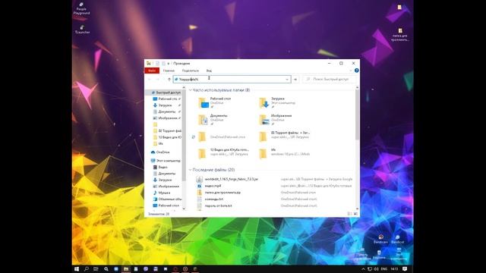Viewport: 486px width, 273px height.
Task: Select the Video for YouTube folder in sidebar
Action: tap(167, 137)
